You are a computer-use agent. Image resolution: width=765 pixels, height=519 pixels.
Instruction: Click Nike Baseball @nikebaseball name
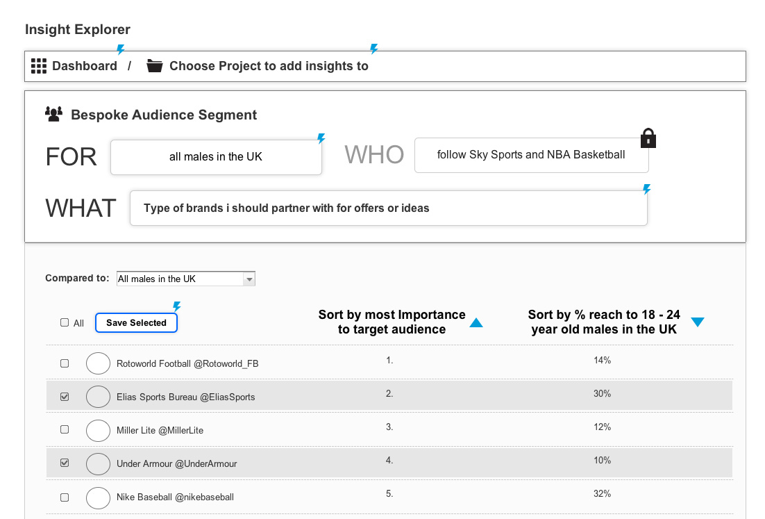pyautogui.click(x=175, y=497)
